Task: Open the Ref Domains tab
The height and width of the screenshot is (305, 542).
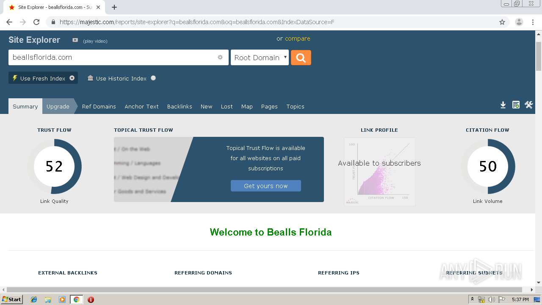Action: coord(99,106)
